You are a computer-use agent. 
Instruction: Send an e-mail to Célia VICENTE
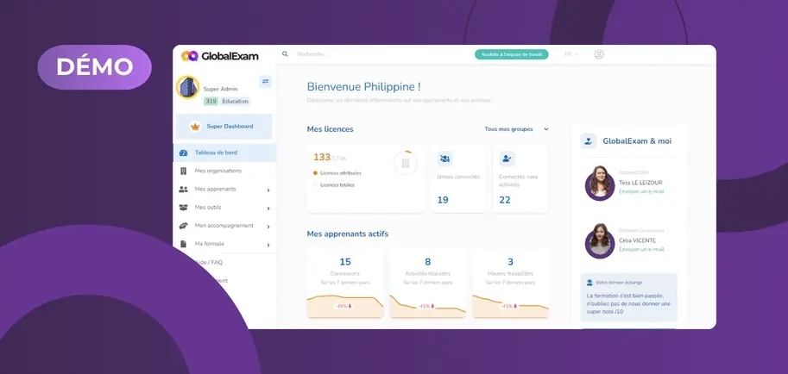[x=641, y=249]
